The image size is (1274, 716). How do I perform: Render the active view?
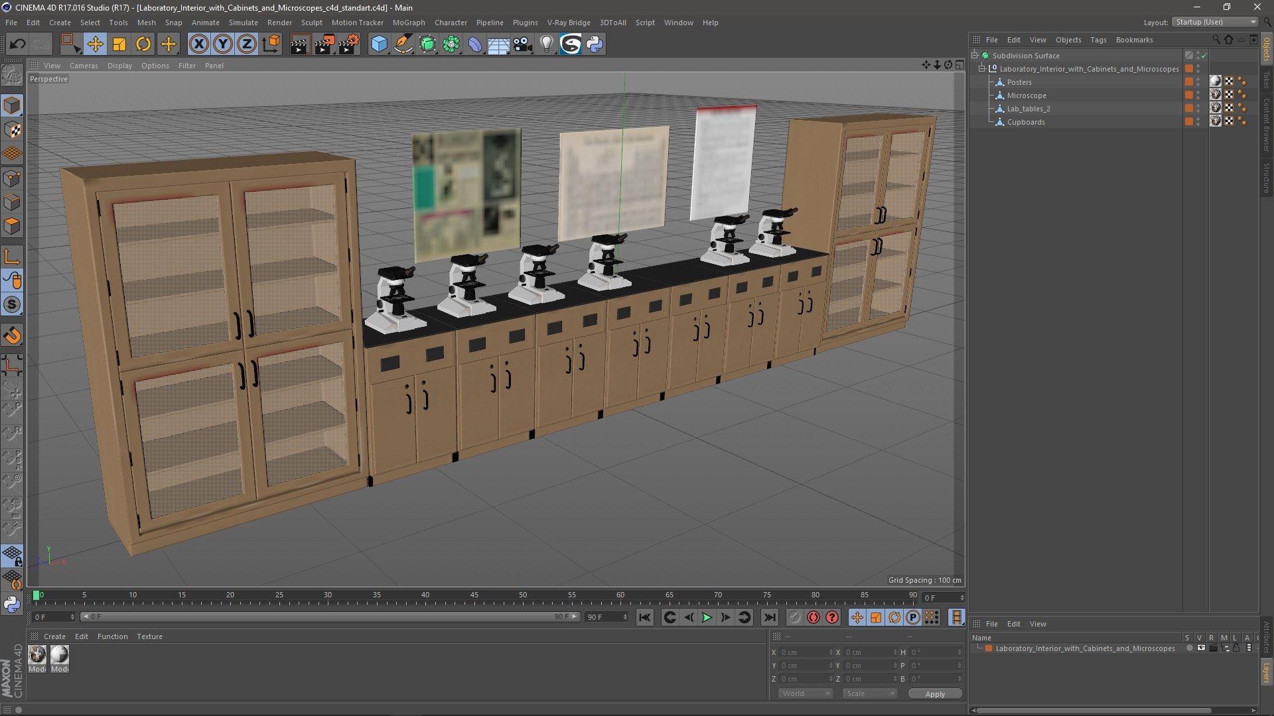[x=300, y=44]
